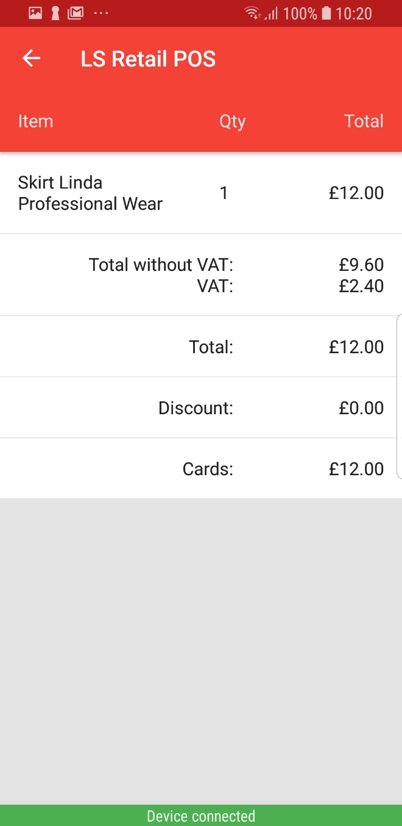Tap the mobile signal strength bars icon

(x=271, y=13)
